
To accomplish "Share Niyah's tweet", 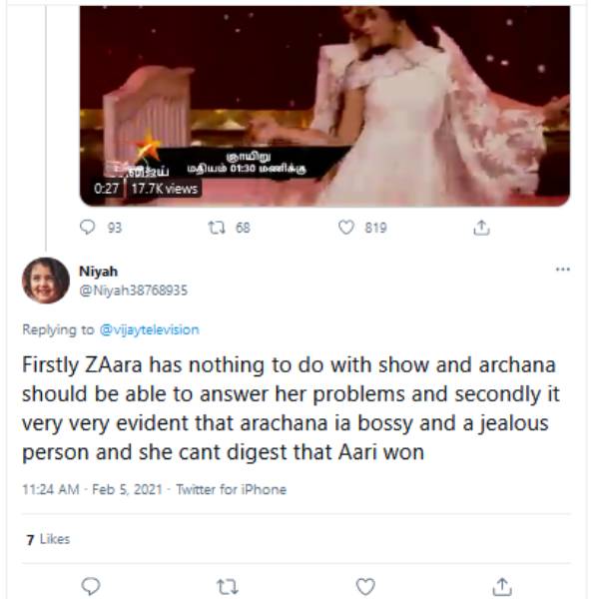I will 503,584.
